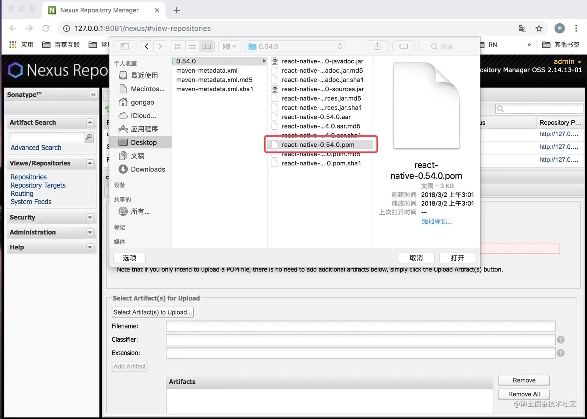587x419 pixels.
Task: Click the Extension input field
Action: pos(361,353)
